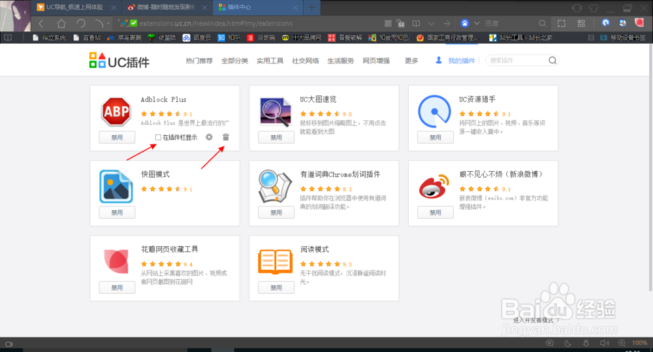Open 全部分类 menu item
This screenshot has height=352, width=653.
click(234, 61)
